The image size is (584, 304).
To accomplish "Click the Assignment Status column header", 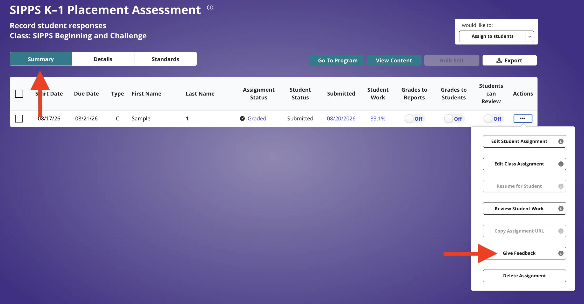I will coord(259,94).
